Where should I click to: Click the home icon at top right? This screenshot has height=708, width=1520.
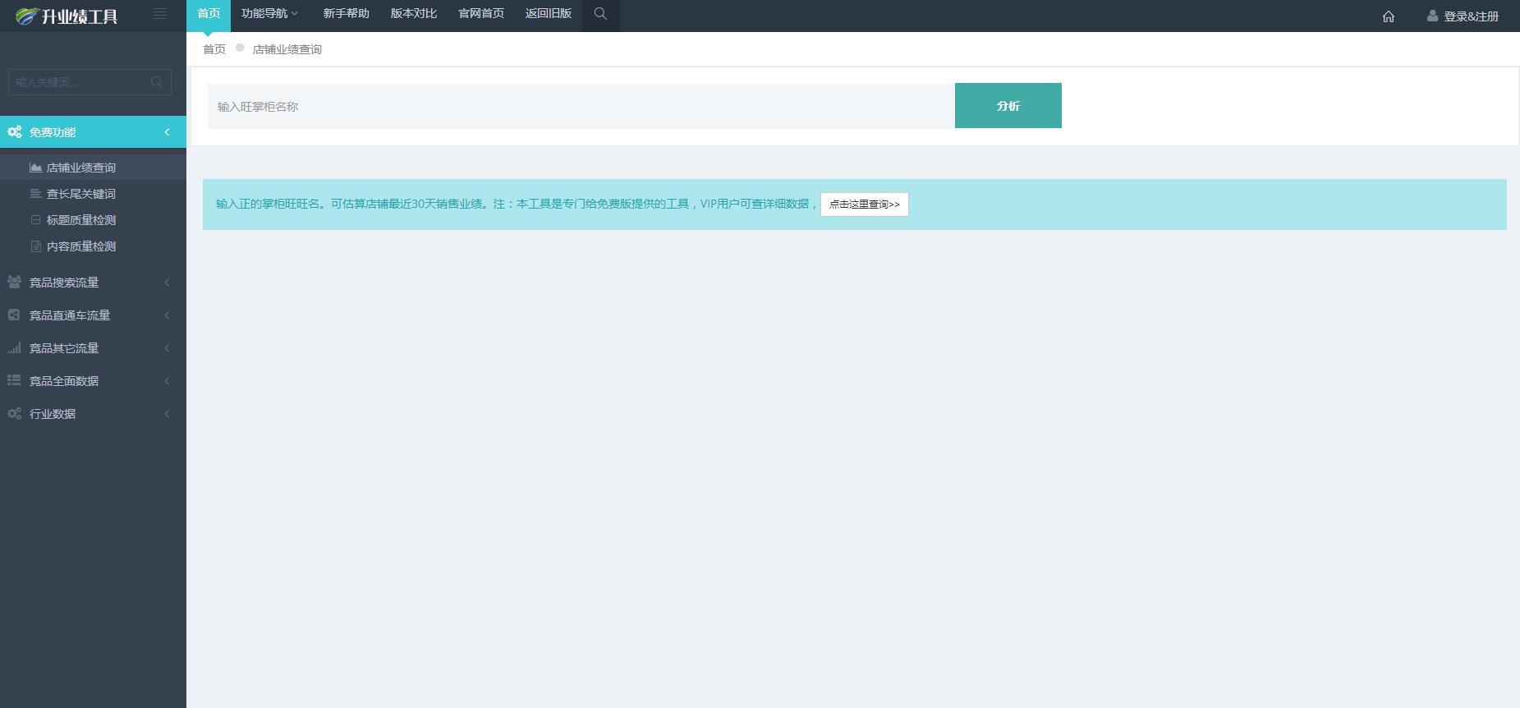(1389, 16)
